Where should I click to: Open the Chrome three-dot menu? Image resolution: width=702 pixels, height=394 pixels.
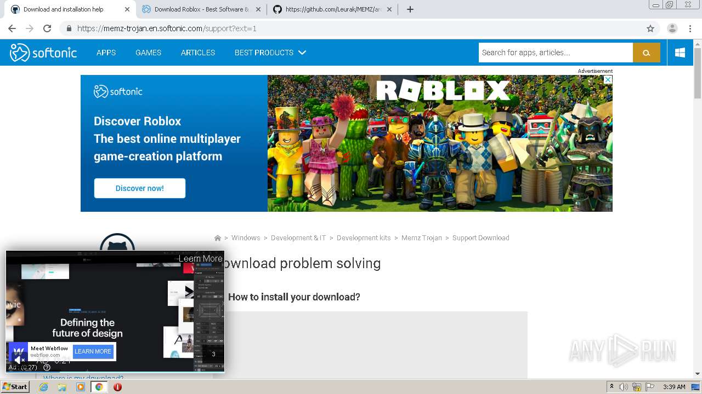pos(690,28)
